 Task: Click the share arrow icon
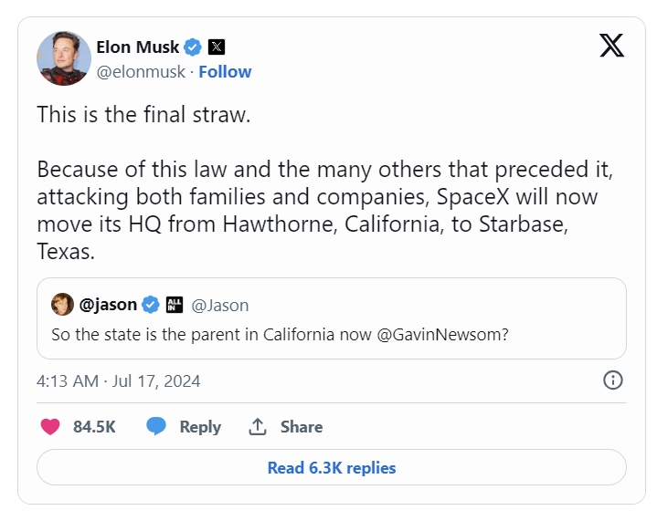[258, 426]
